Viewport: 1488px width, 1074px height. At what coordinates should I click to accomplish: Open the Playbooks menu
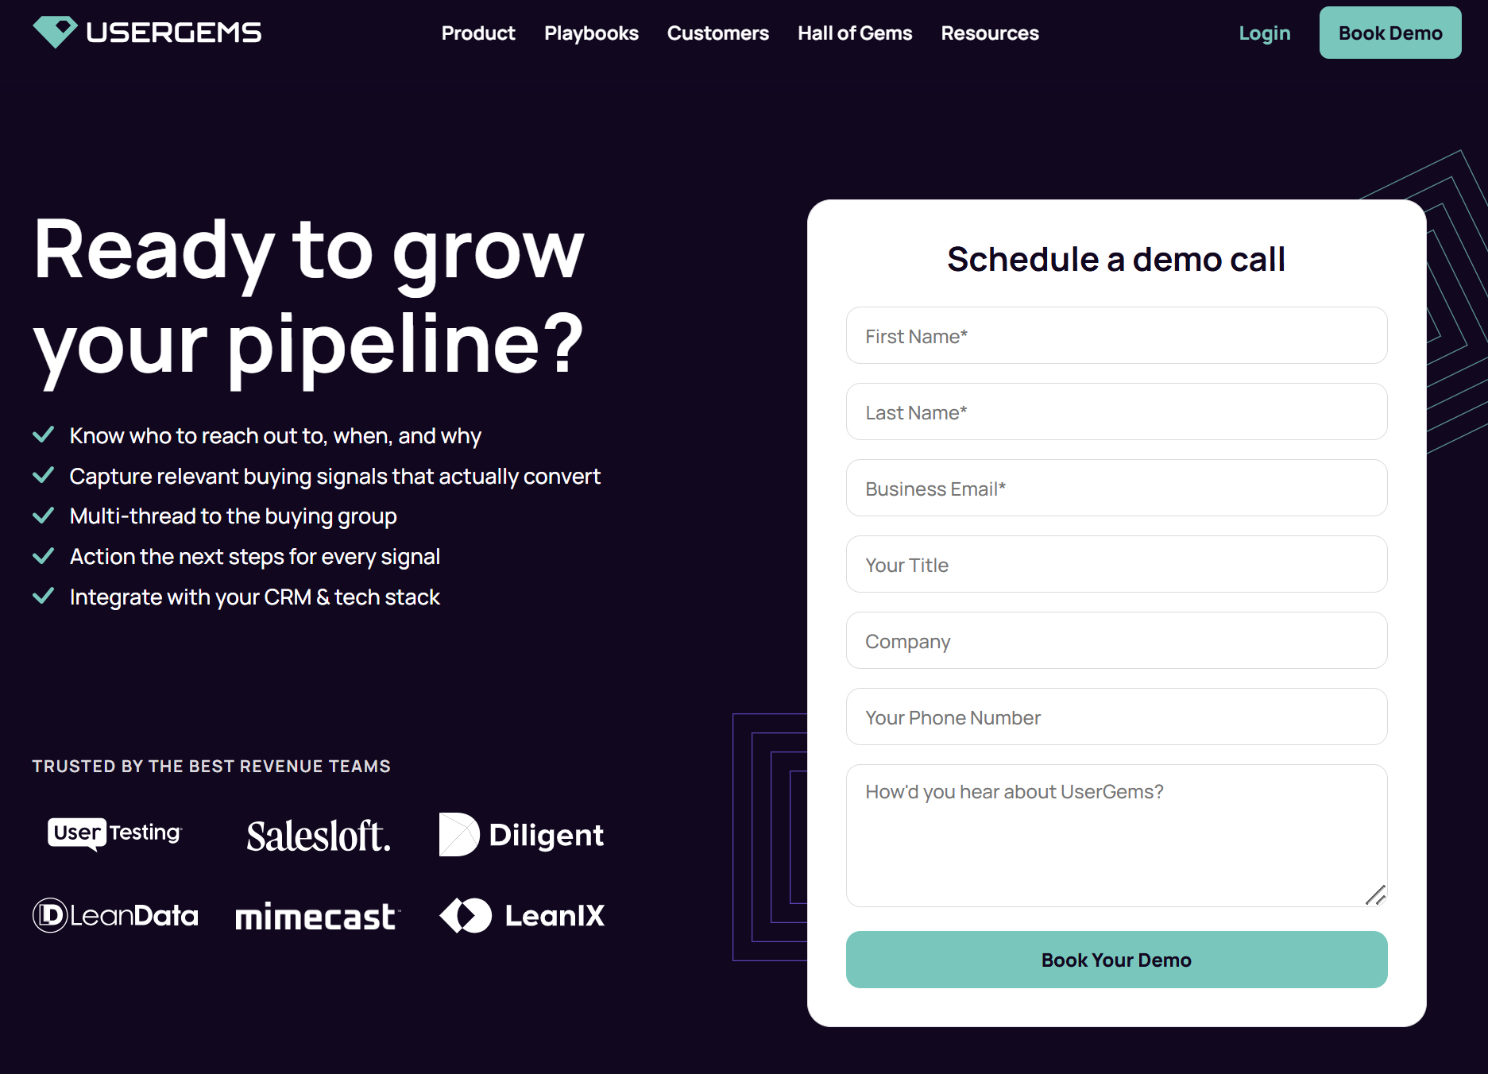click(x=591, y=33)
